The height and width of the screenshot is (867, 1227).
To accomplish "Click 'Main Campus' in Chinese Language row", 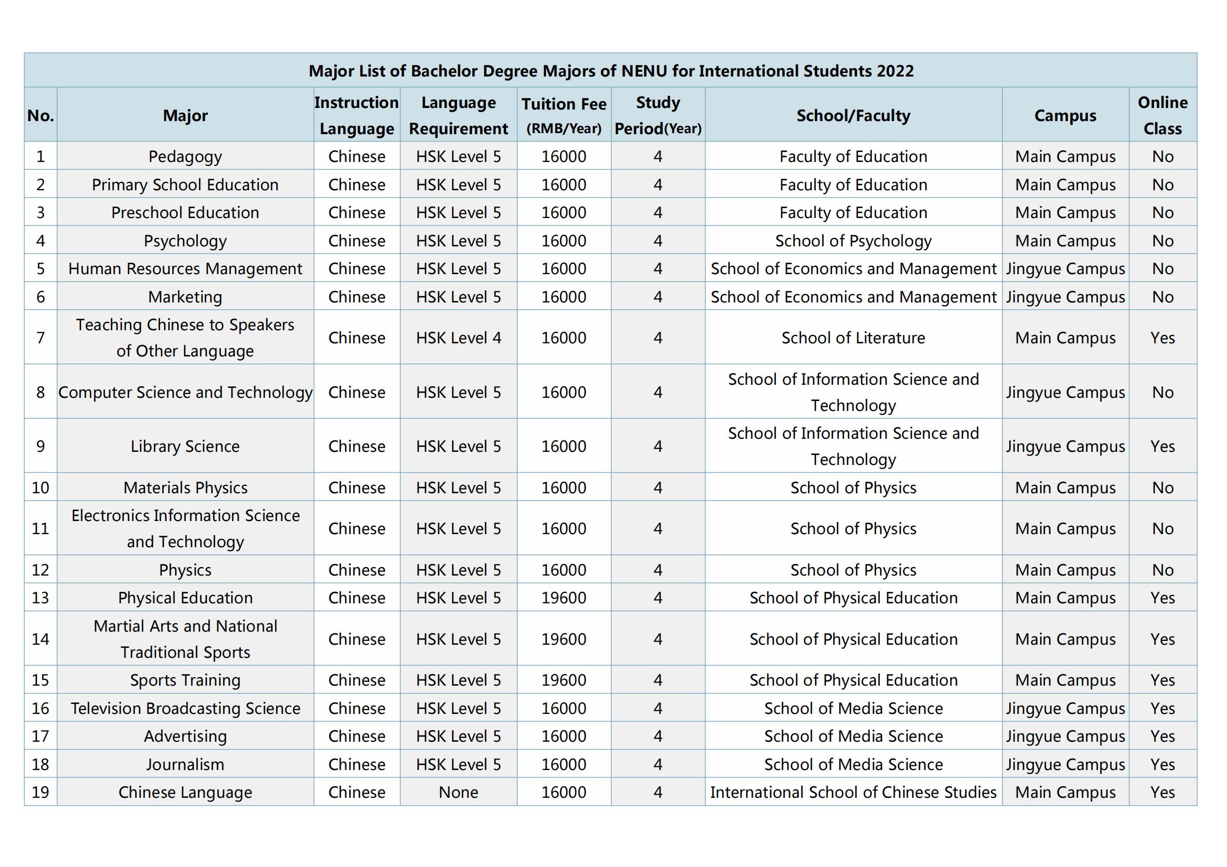I will (x=1065, y=792).
